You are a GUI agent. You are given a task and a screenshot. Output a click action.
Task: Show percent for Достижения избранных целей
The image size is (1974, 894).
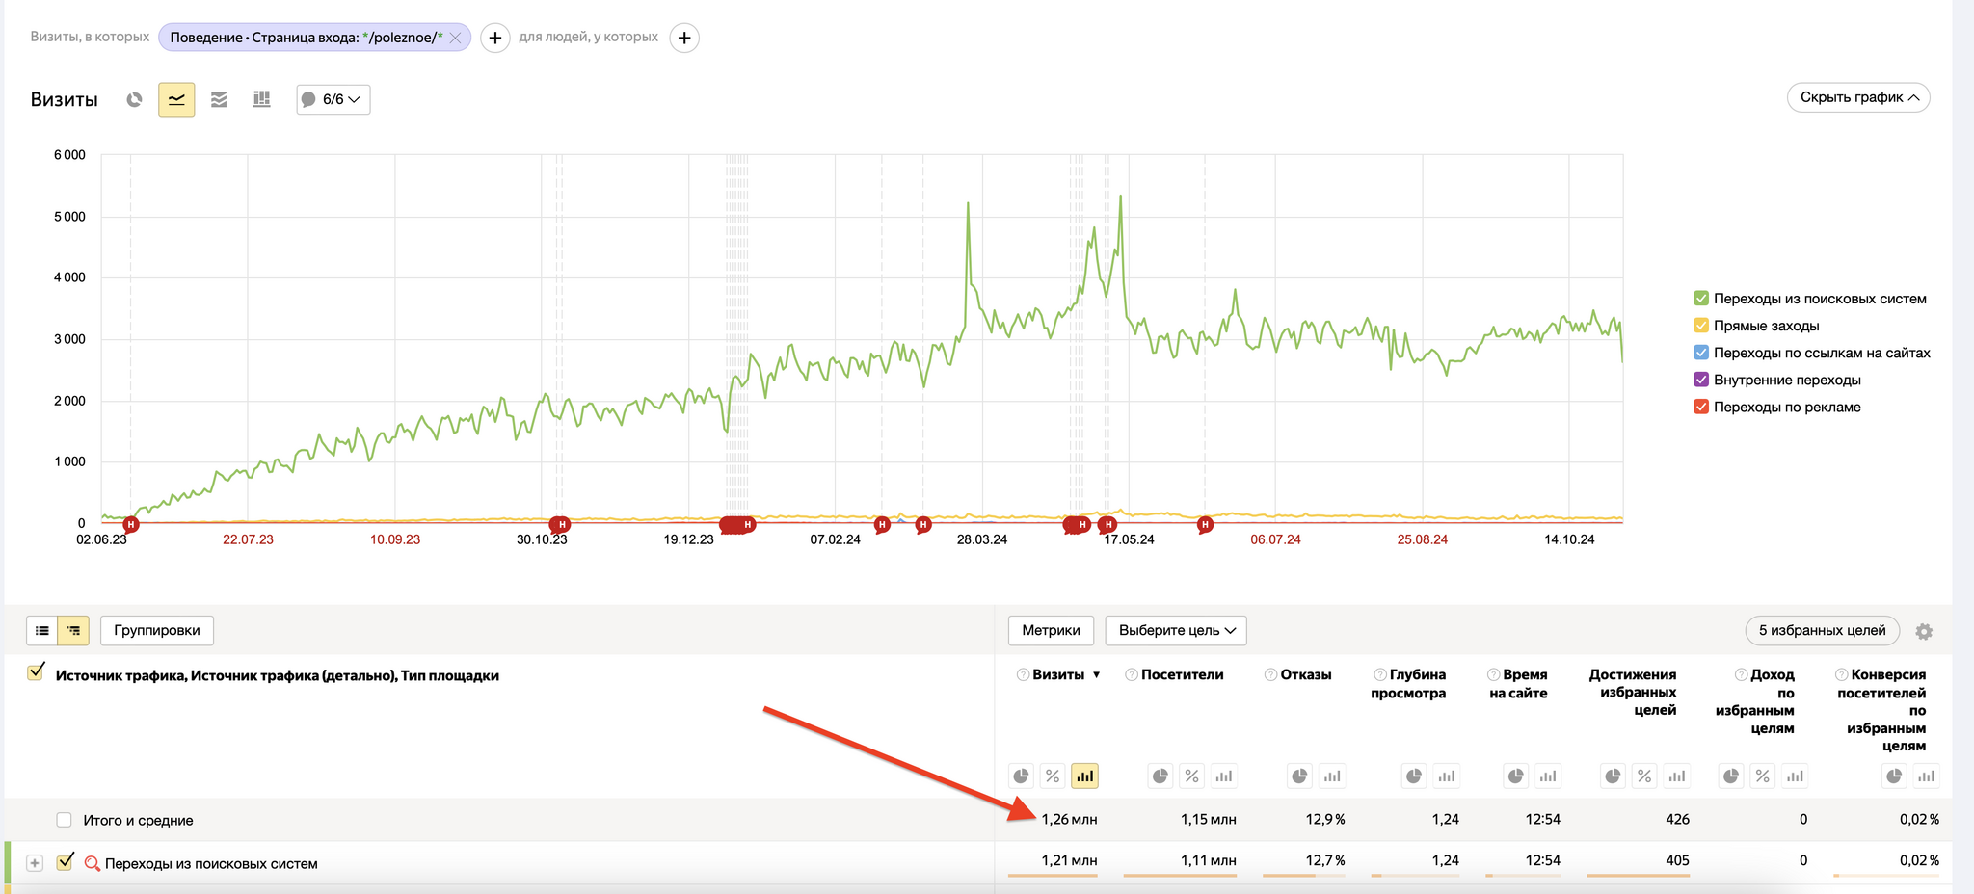(1644, 776)
